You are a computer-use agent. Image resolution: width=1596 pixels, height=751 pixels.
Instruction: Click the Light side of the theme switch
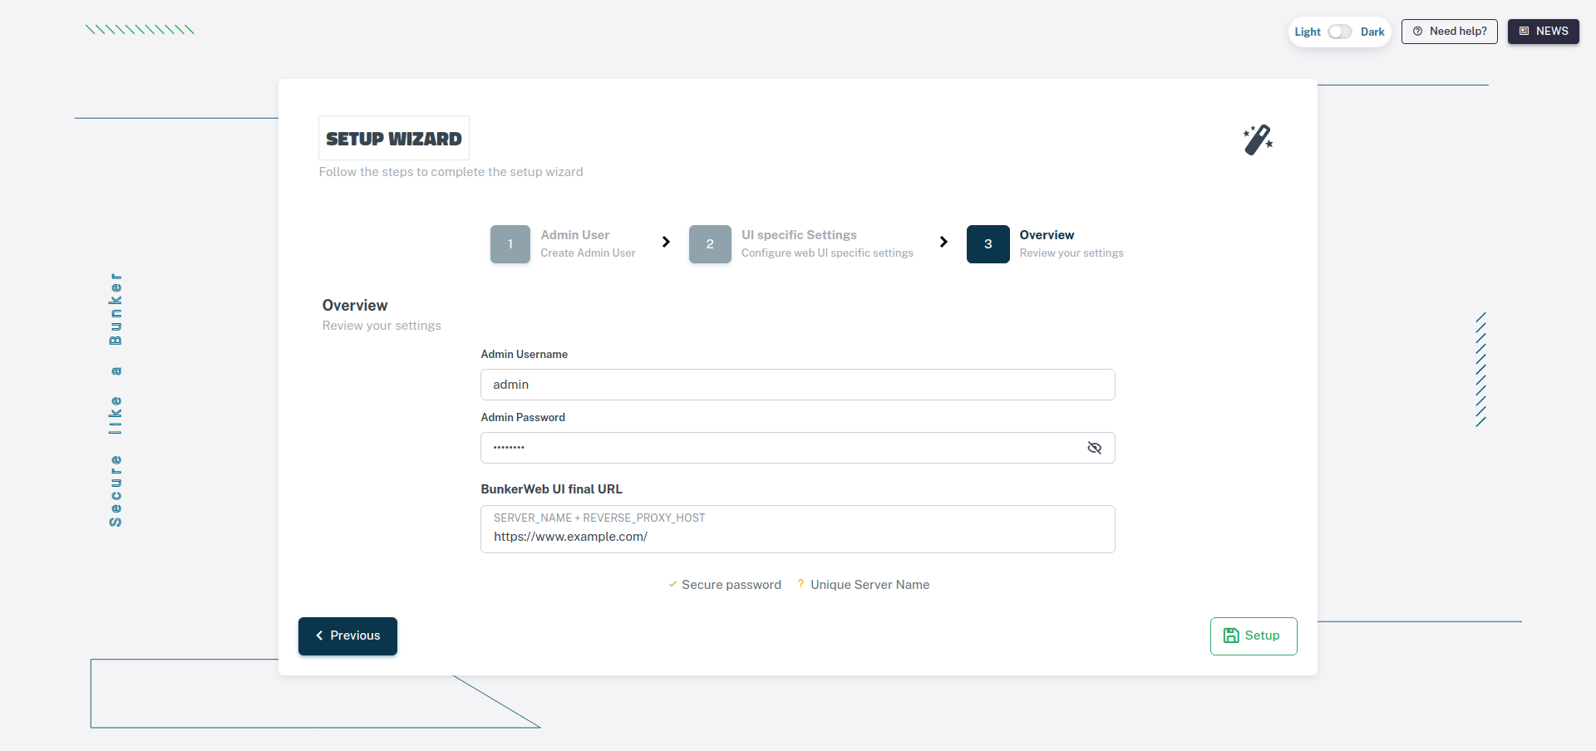coord(1306,32)
